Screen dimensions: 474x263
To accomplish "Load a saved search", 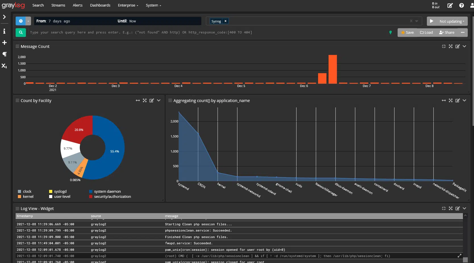I will point(426,32).
